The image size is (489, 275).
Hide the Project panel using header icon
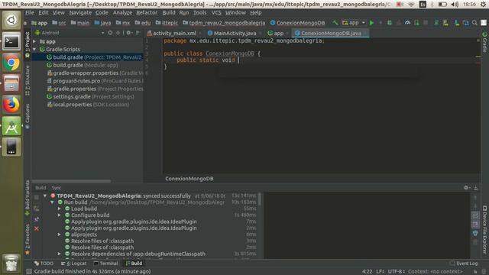tap(138, 32)
